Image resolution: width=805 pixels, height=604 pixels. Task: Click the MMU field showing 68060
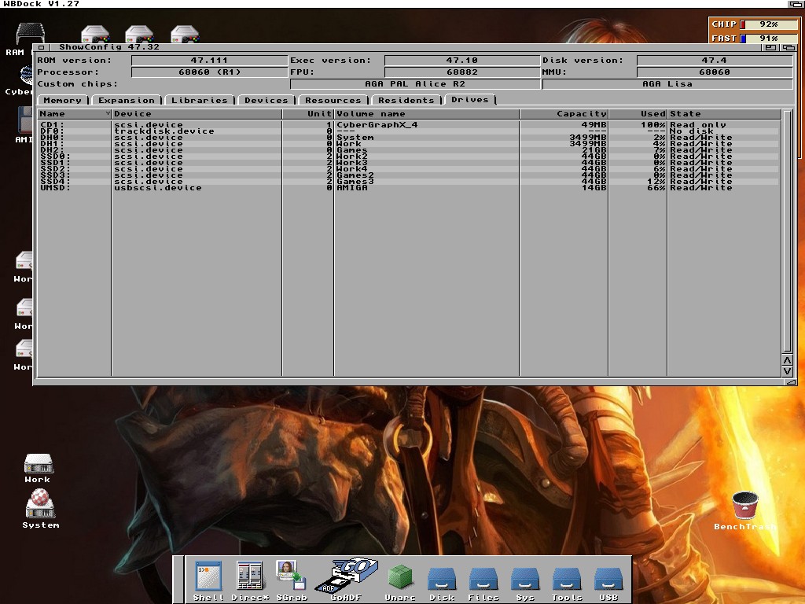coord(715,72)
